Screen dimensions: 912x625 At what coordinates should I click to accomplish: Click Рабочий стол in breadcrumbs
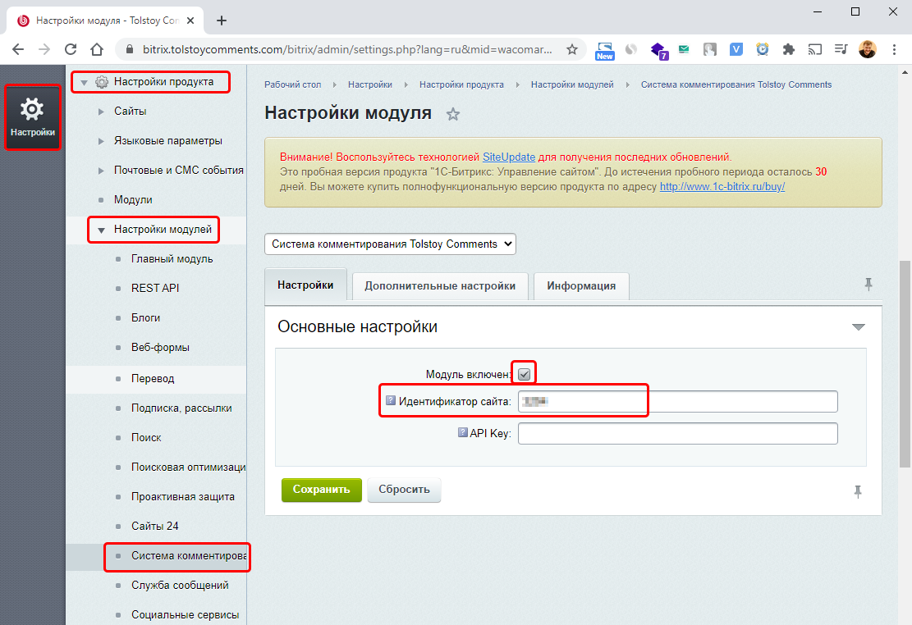coord(292,84)
